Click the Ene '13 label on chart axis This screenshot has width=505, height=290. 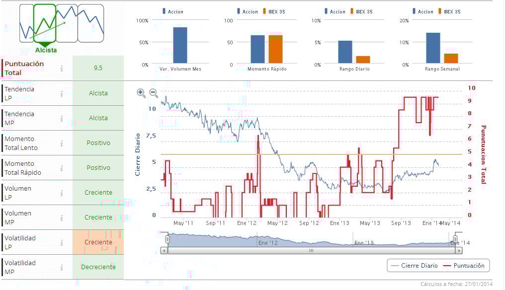pos(339,223)
